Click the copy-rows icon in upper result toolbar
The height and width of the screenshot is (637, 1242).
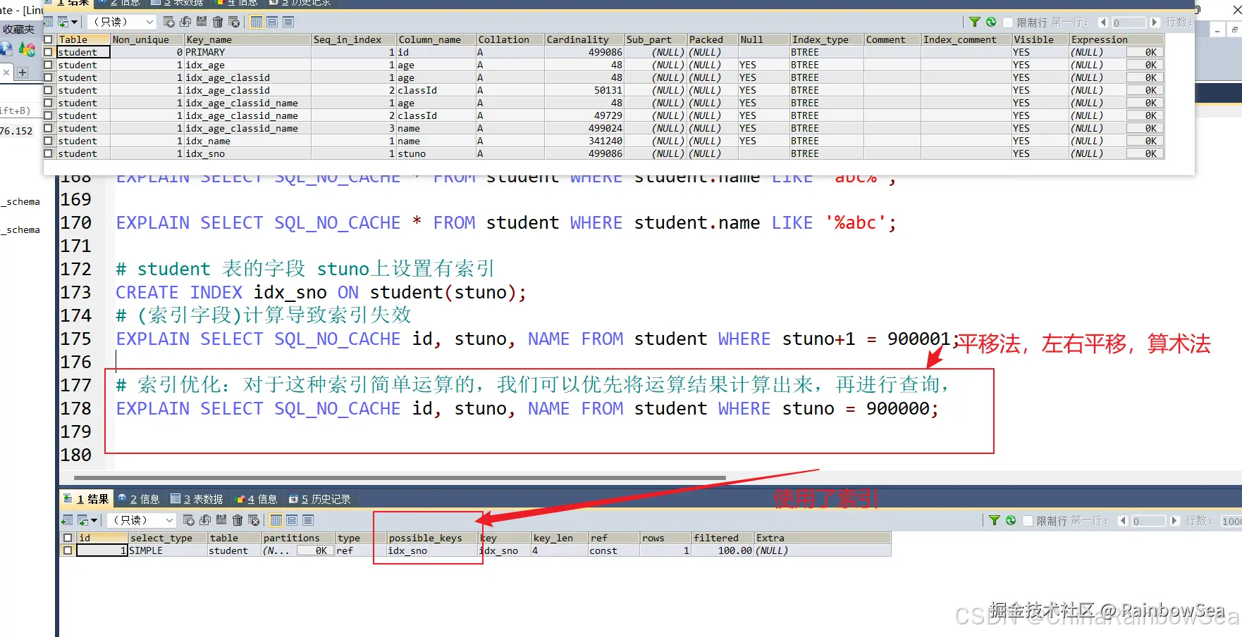[x=63, y=22]
